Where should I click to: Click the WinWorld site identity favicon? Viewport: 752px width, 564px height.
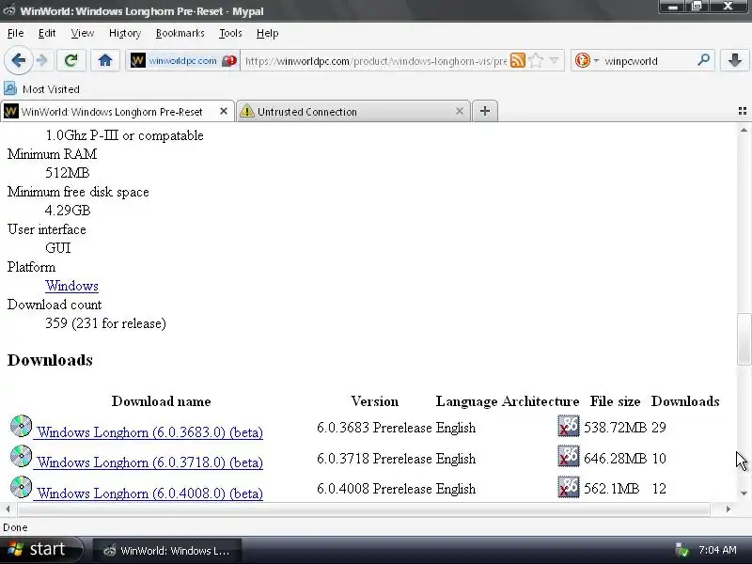(x=137, y=60)
